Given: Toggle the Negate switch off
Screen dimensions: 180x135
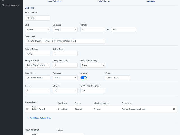Looking at the screenshot, I should (84, 78).
